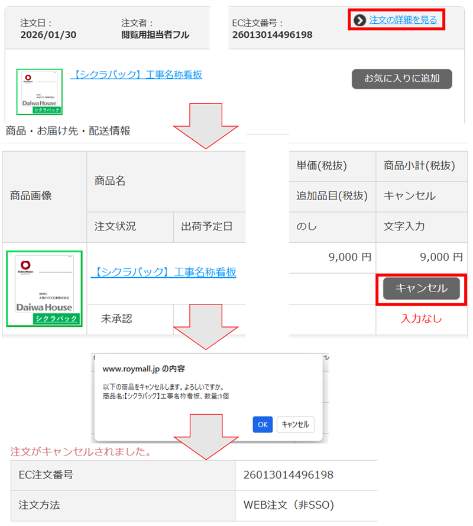The width and height of the screenshot is (473, 526).
Task: Click the WEB注文（非SSO） value cell
Action: 289,505
